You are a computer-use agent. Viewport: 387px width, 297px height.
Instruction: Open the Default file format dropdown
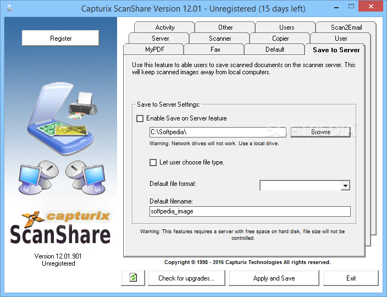pyautogui.click(x=345, y=185)
